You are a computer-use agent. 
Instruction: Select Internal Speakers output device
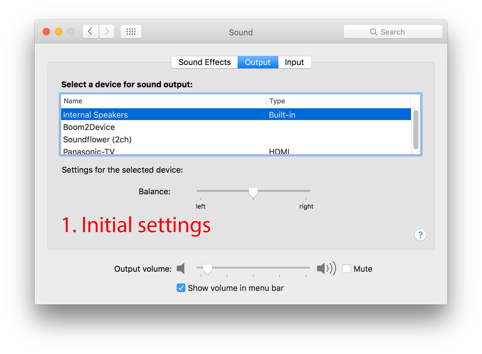tap(236, 114)
